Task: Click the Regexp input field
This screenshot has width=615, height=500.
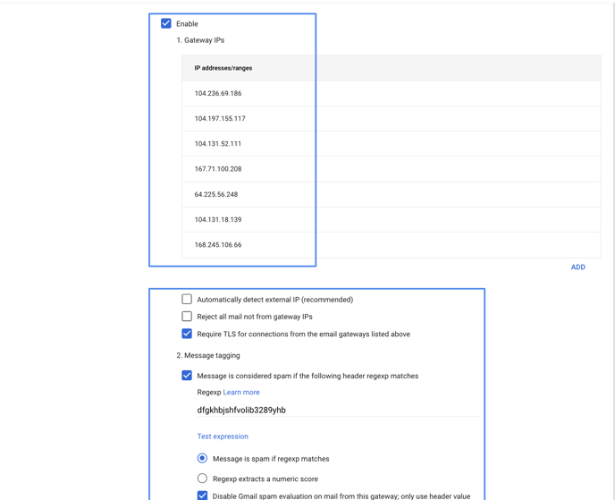Action: 338,411
